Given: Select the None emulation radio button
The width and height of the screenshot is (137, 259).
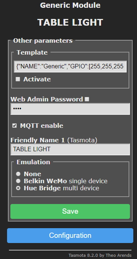Looking at the screenshot, I should (18, 174).
